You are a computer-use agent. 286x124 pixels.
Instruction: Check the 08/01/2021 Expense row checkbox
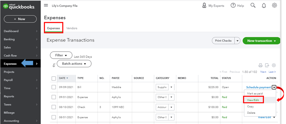[x=54, y=117]
